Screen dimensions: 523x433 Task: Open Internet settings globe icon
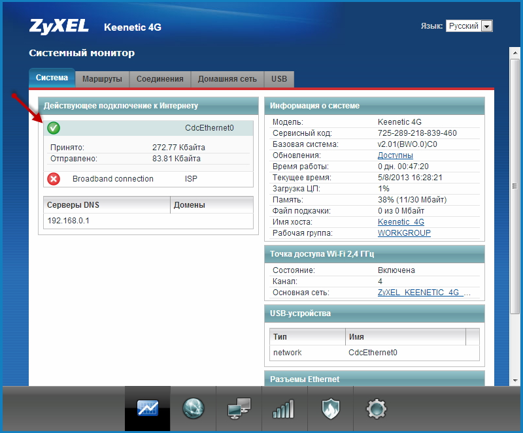(193, 409)
